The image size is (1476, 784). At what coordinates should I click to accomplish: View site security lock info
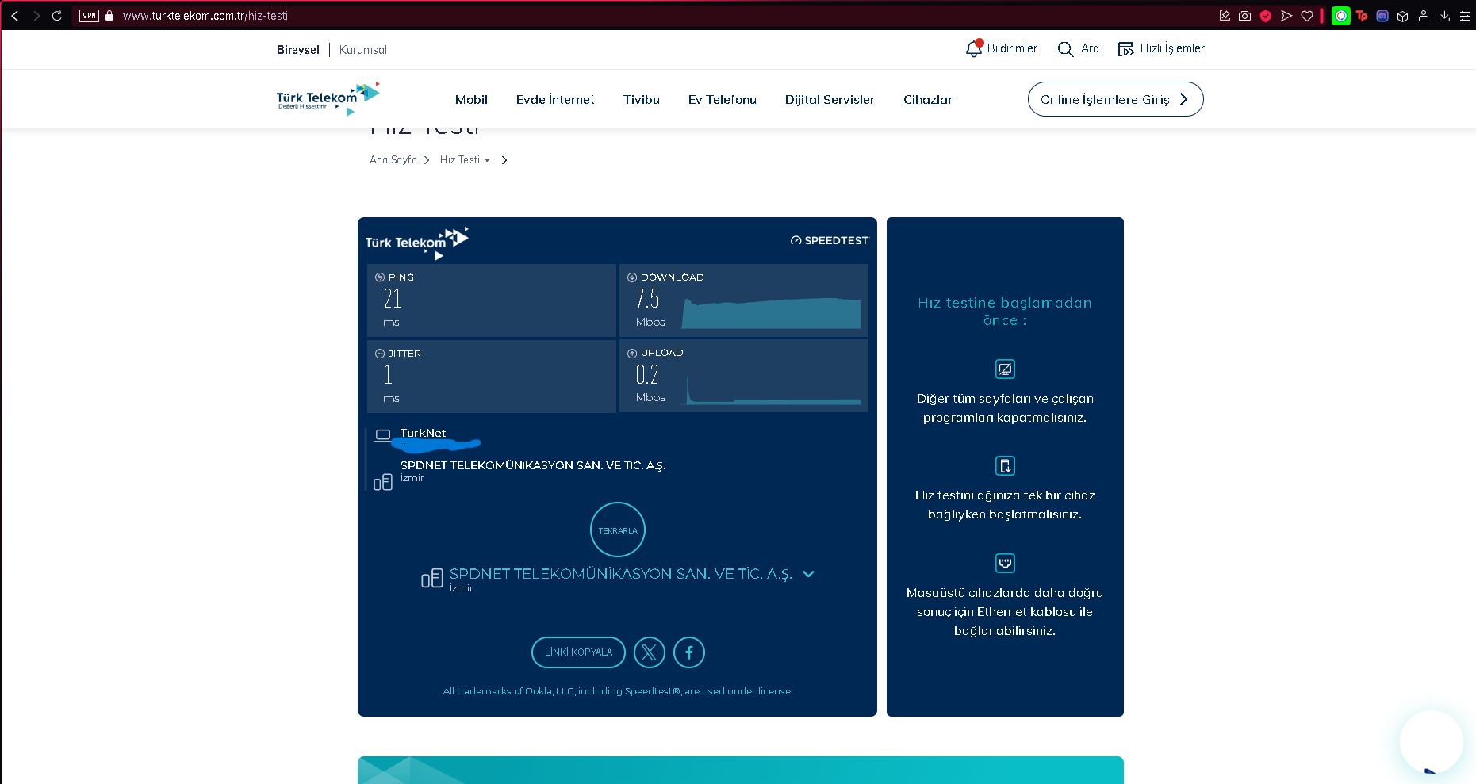pyautogui.click(x=109, y=16)
